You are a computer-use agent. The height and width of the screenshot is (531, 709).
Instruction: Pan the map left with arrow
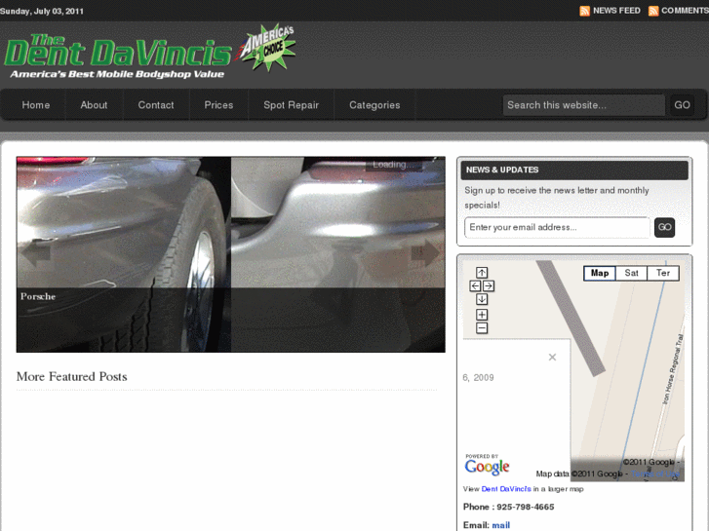pyautogui.click(x=475, y=286)
